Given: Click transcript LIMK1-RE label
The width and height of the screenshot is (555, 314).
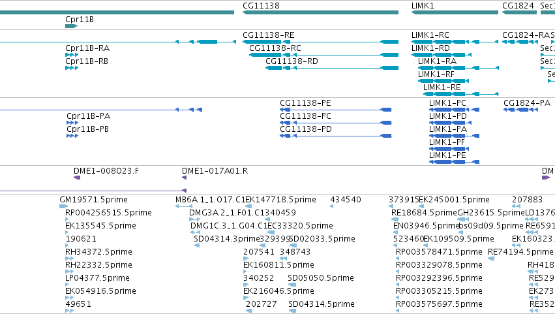Looking at the screenshot, I should point(442,87).
